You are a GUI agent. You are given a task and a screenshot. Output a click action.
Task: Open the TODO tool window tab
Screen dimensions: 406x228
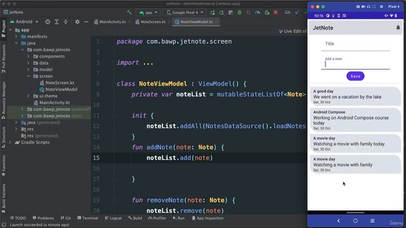18,218
